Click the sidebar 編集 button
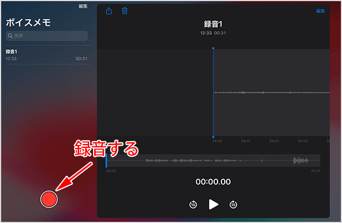342x223 pixels. [83, 6]
